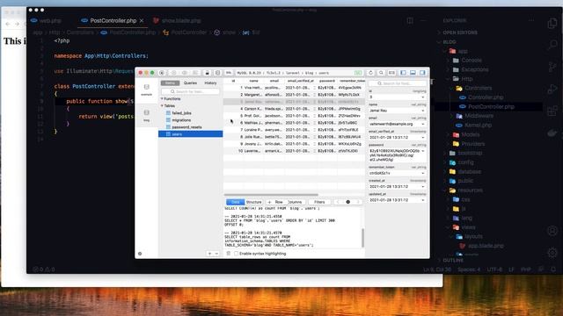Sort by the email column header
The height and width of the screenshot is (316, 563).
(274, 81)
